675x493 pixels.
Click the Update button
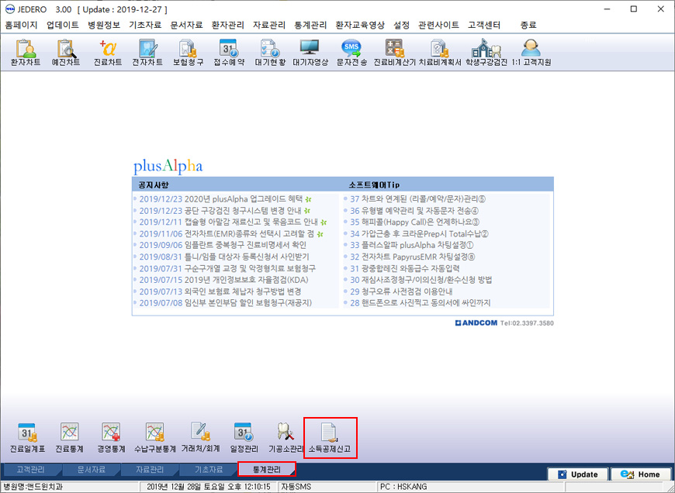578,474
